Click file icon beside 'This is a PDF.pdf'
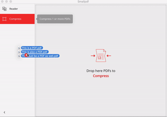This screenshot has width=167, height=117. (19, 48)
